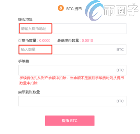
Task: Click the orange Bitcoin logo icon
Action: 61,8
